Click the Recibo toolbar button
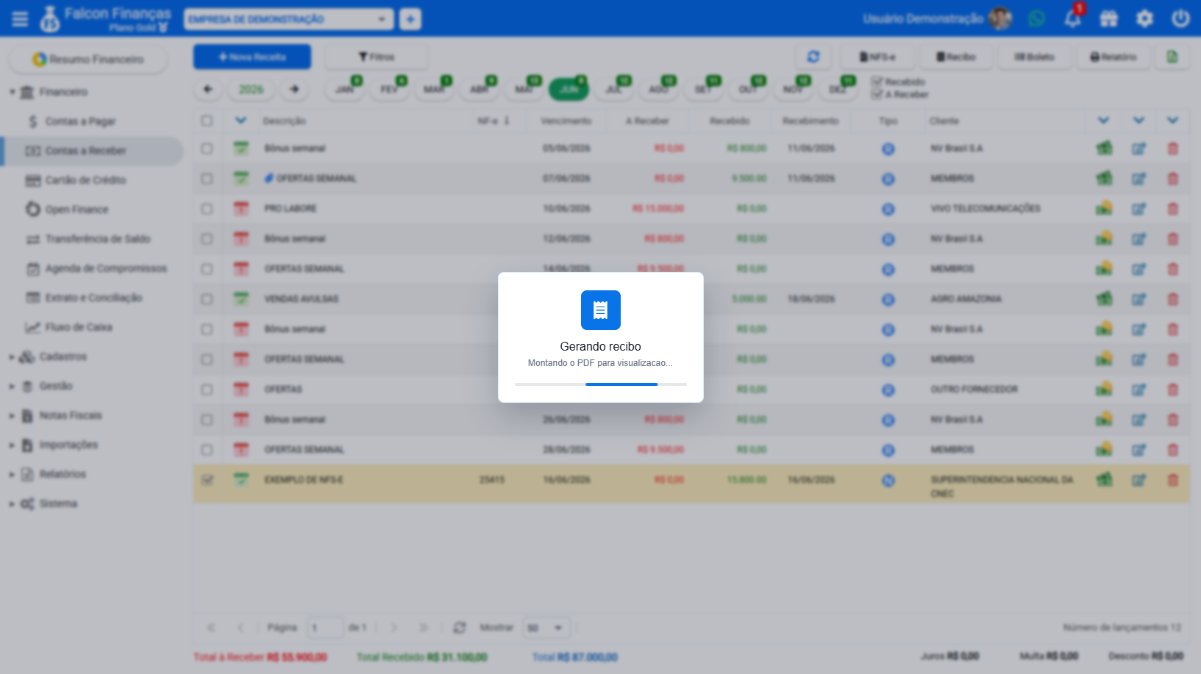The height and width of the screenshot is (674, 1201). (956, 57)
